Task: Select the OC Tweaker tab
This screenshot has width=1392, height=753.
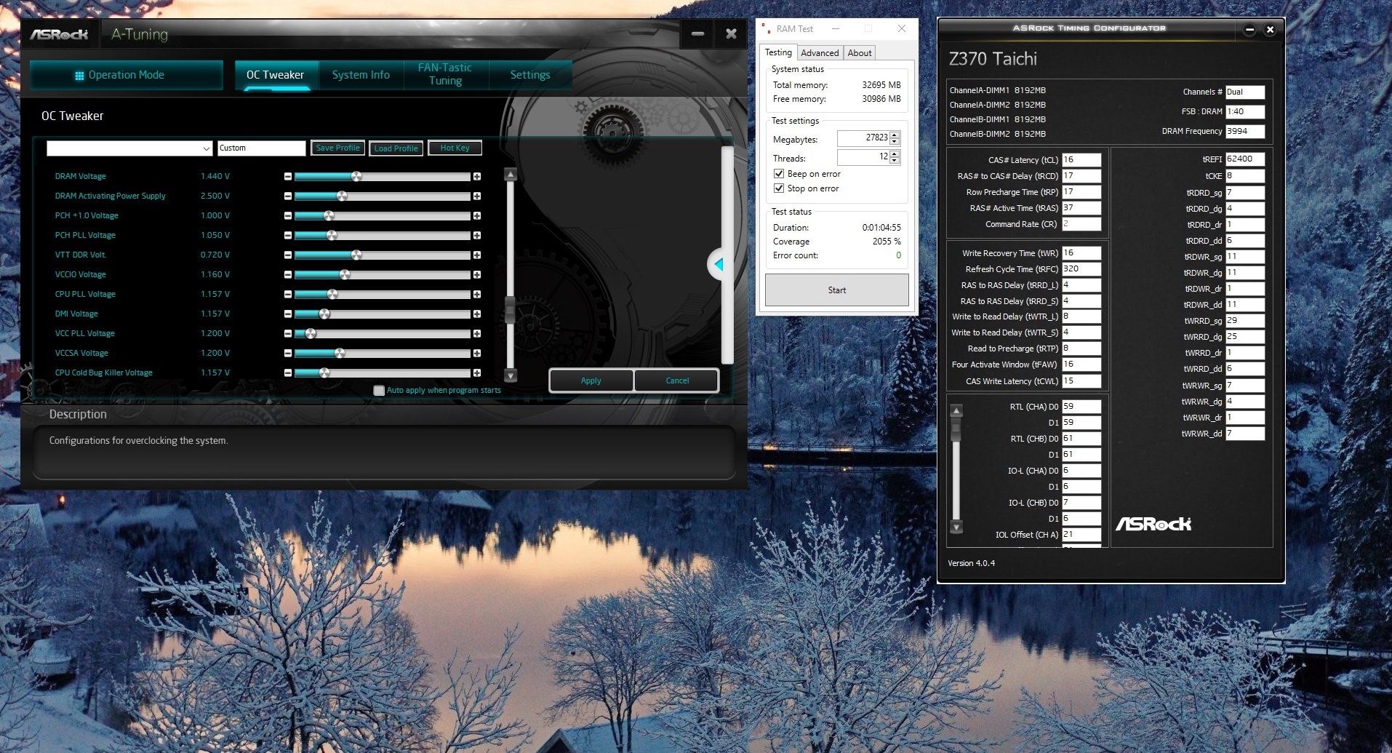Action: coord(276,75)
